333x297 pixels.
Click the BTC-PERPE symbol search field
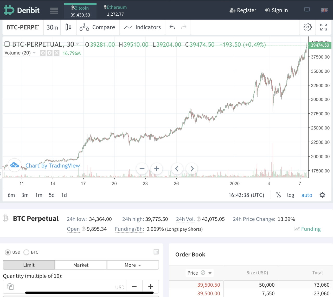tap(23, 27)
